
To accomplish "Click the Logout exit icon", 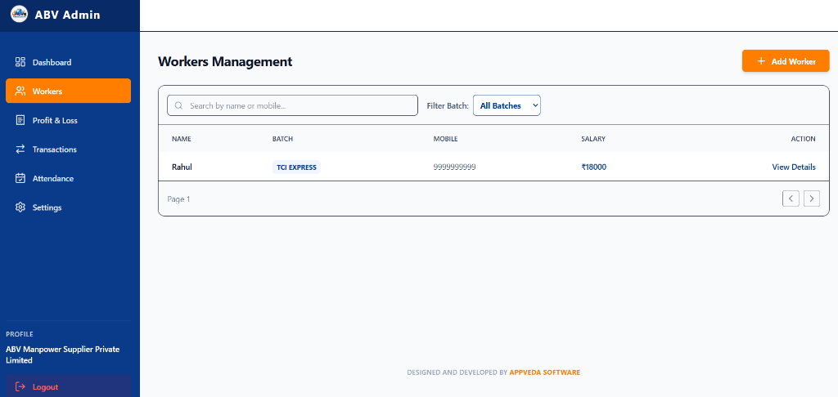I will [x=20, y=386].
